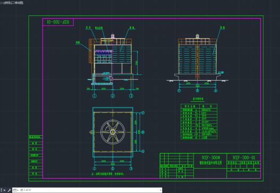Select the NZF-300M title text in the title block
The height and width of the screenshot is (193, 280).
tap(211, 157)
